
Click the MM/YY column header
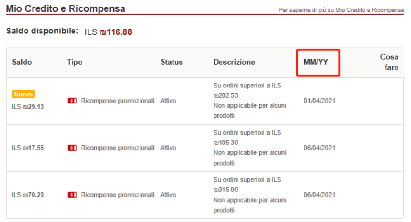coord(316,62)
